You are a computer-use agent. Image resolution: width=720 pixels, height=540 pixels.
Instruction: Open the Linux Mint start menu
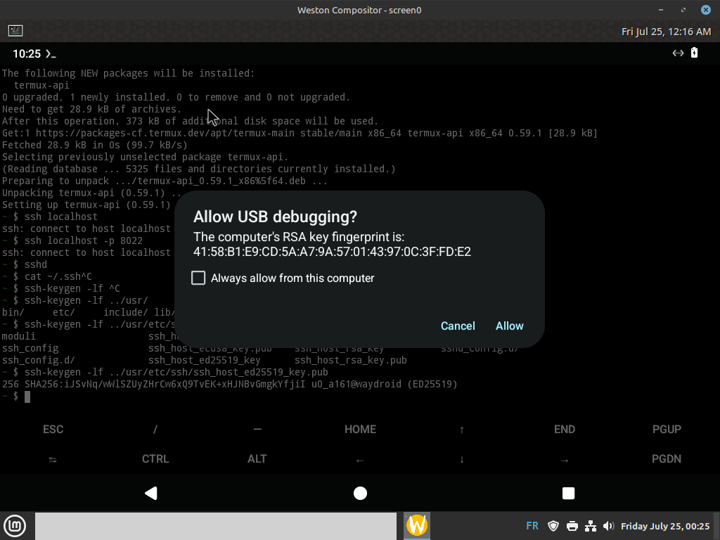pyautogui.click(x=15, y=525)
